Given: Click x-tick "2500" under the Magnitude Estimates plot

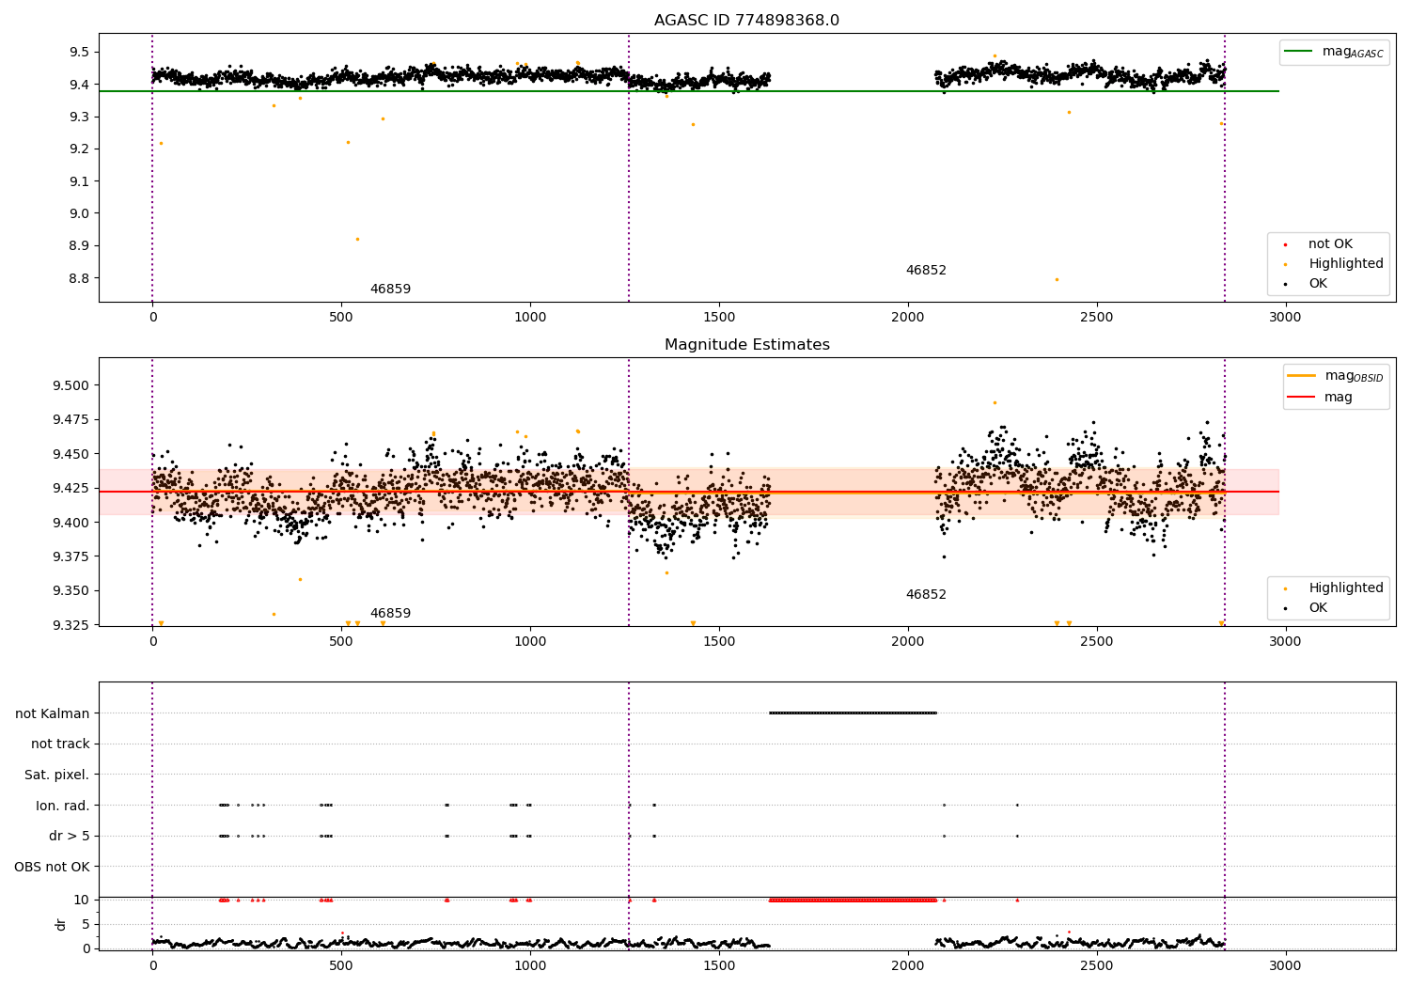Looking at the screenshot, I should pos(1097,642).
